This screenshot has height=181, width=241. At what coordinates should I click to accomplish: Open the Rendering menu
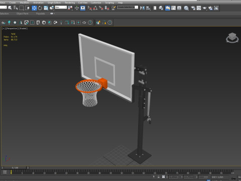70,3
